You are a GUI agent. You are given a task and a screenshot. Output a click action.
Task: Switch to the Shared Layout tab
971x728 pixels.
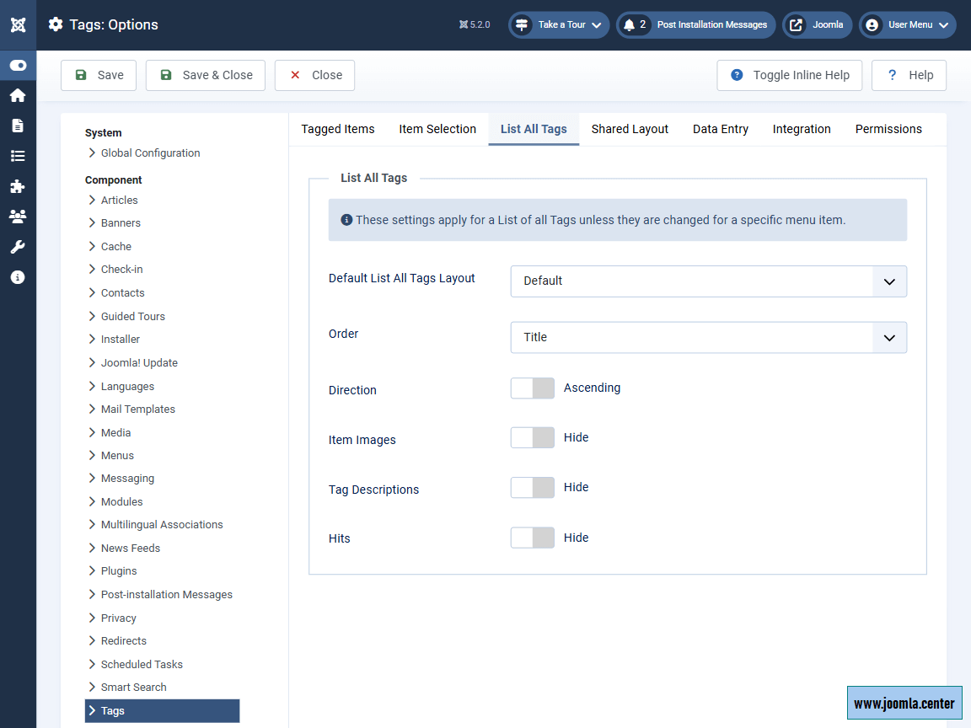click(x=630, y=129)
